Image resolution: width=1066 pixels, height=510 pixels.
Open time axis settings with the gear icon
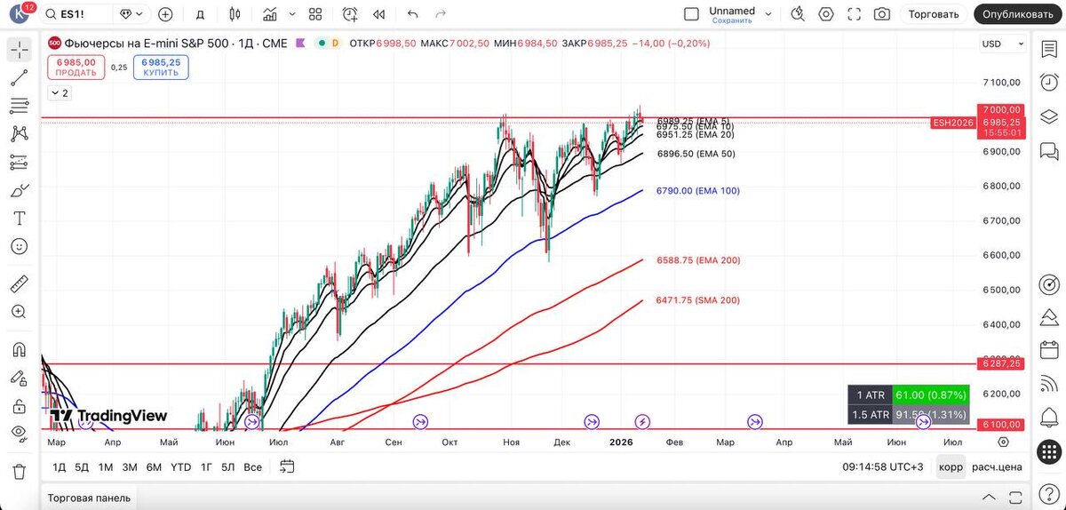[x=1003, y=442]
